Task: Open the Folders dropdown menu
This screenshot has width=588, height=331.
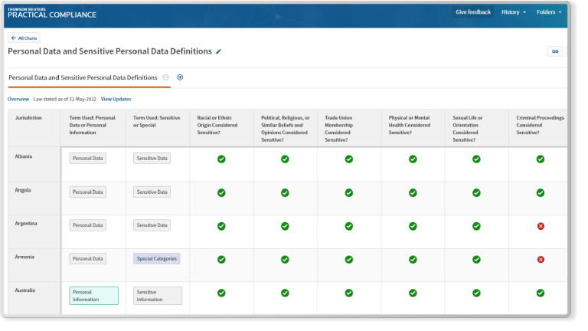Action: [x=549, y=12]
